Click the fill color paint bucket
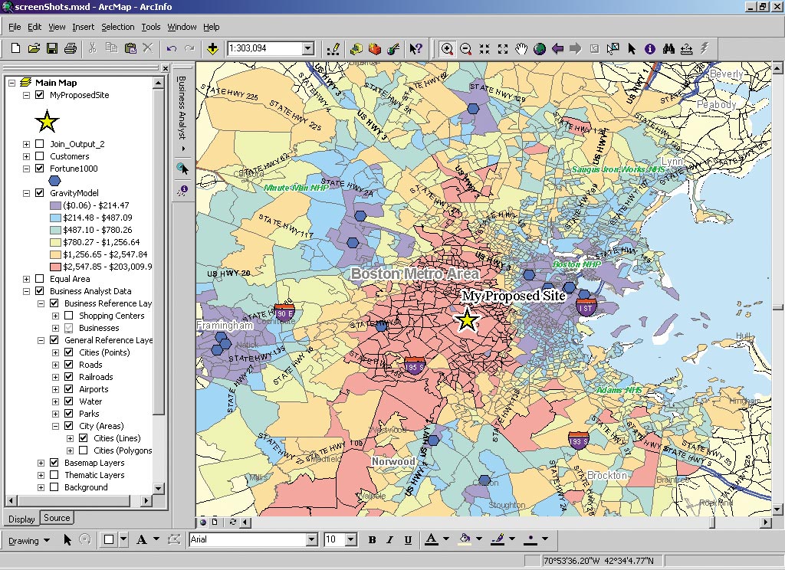 464,539
